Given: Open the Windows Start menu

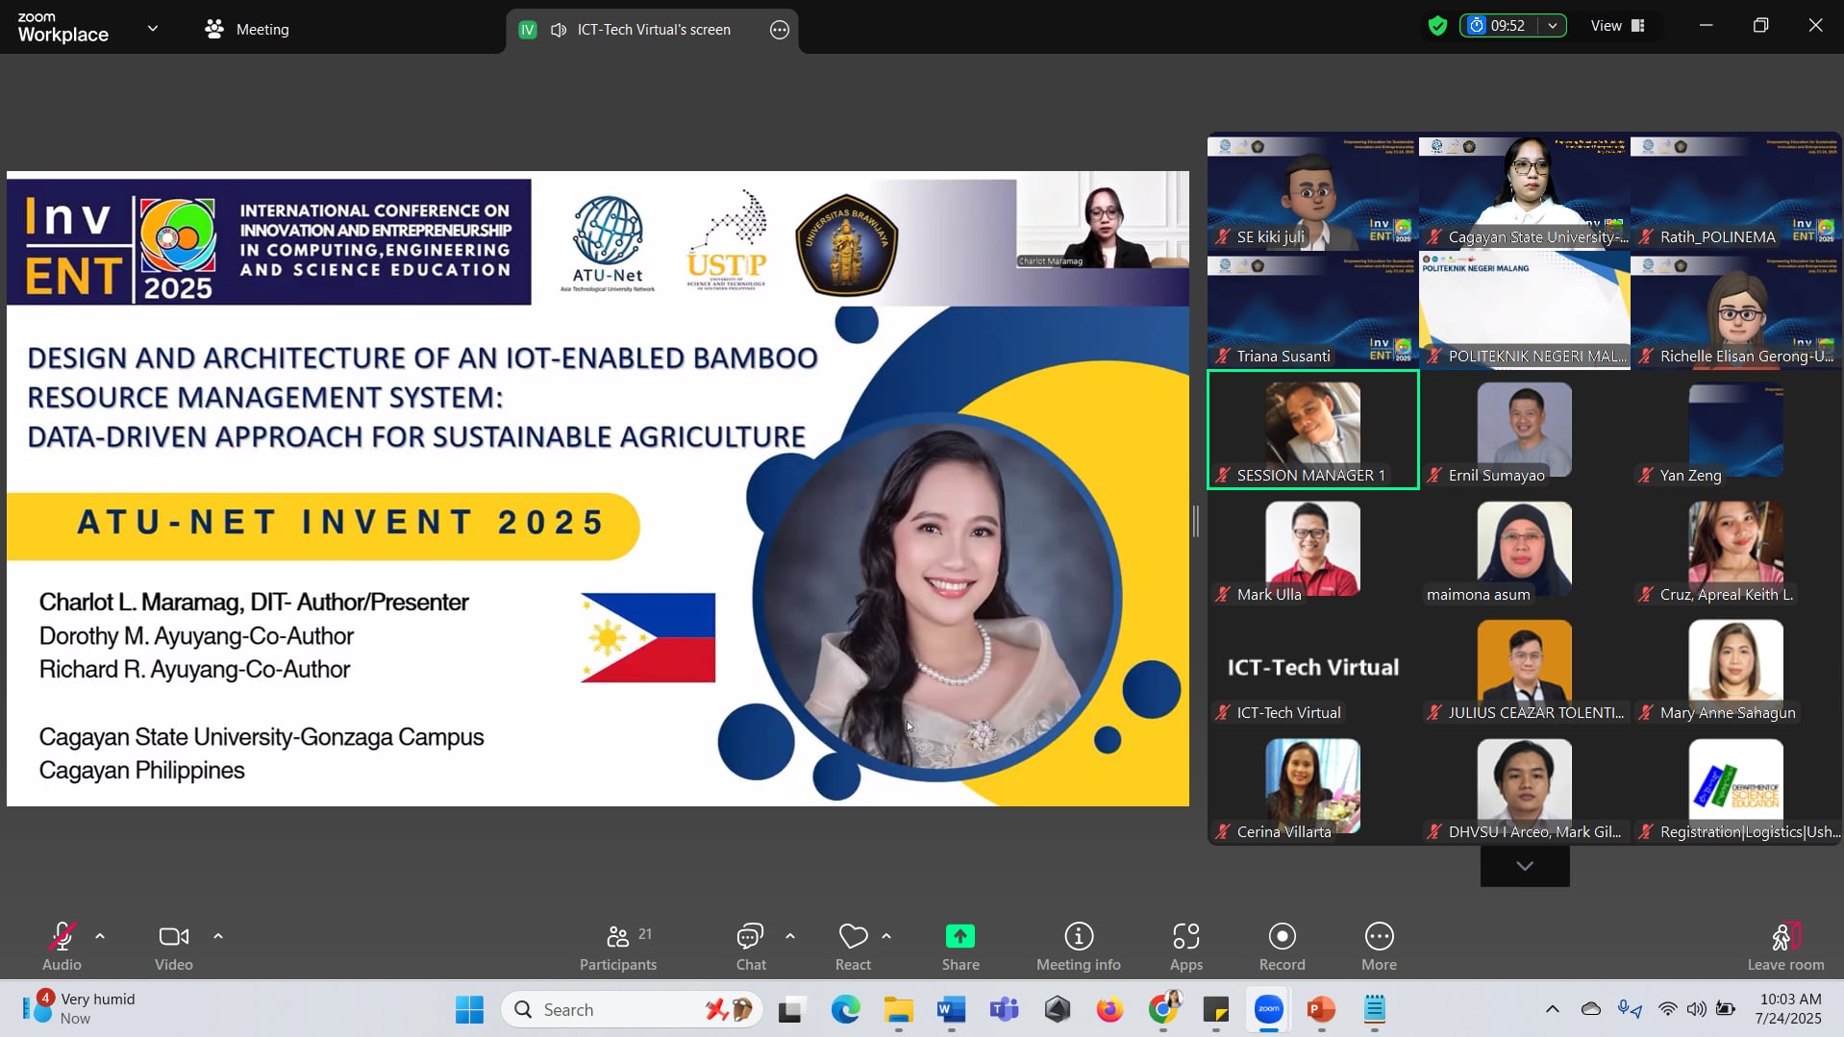Looking at the screenshot, I should point(469,1009).
